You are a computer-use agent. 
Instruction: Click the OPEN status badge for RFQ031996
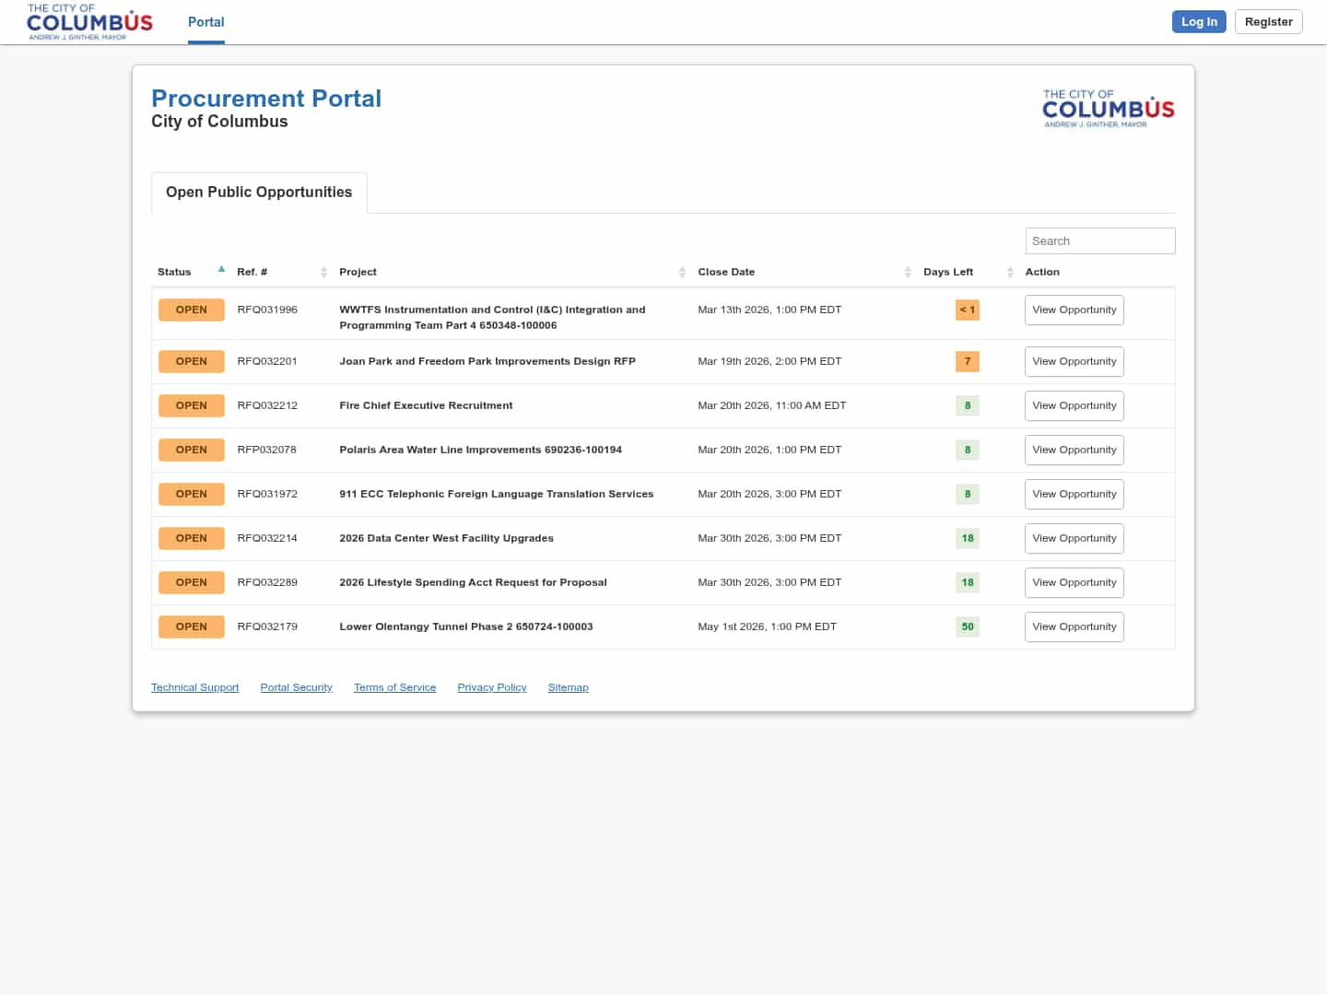pos(192,310)
